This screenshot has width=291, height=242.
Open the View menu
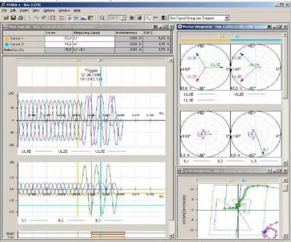[x=36, y=11]
